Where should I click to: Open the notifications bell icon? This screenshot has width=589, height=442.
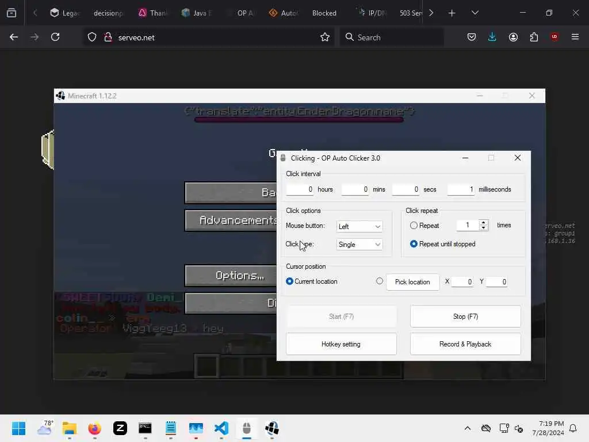pos(573,428)
